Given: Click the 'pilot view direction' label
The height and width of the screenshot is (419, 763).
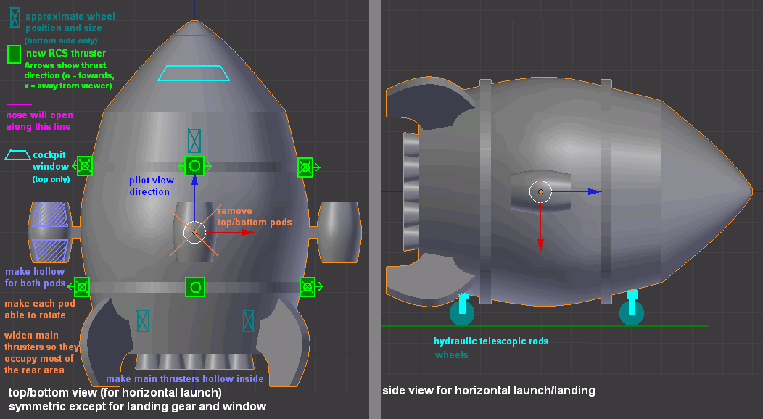Looking at the screenshot, I should (152, 186).
